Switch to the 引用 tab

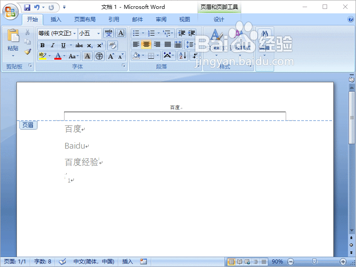(x=113, y=20)
